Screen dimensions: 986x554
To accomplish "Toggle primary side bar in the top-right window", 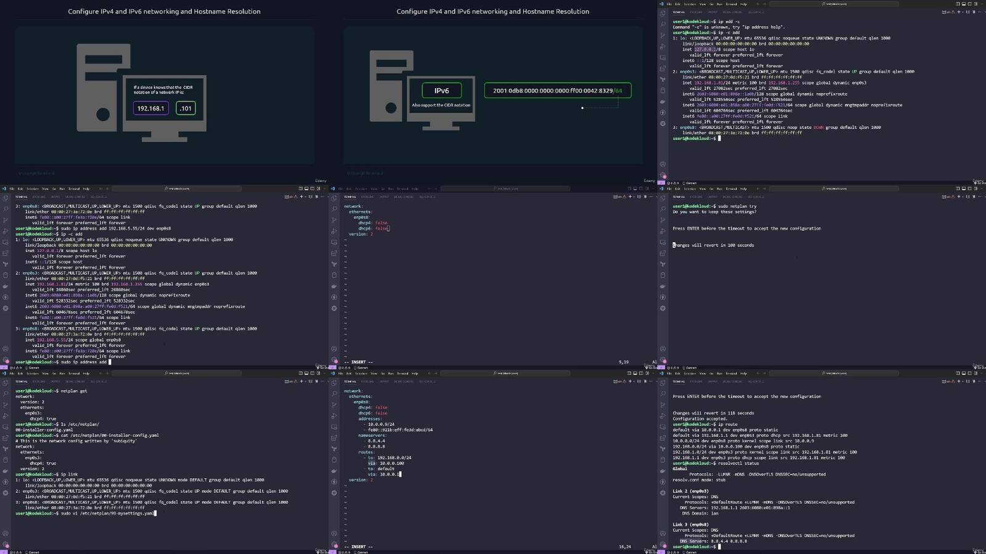I will (x=957, y=4).
